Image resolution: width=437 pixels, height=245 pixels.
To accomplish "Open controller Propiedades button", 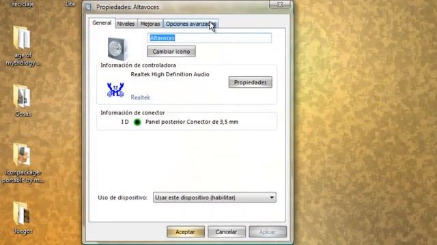I will pos(251,82).
